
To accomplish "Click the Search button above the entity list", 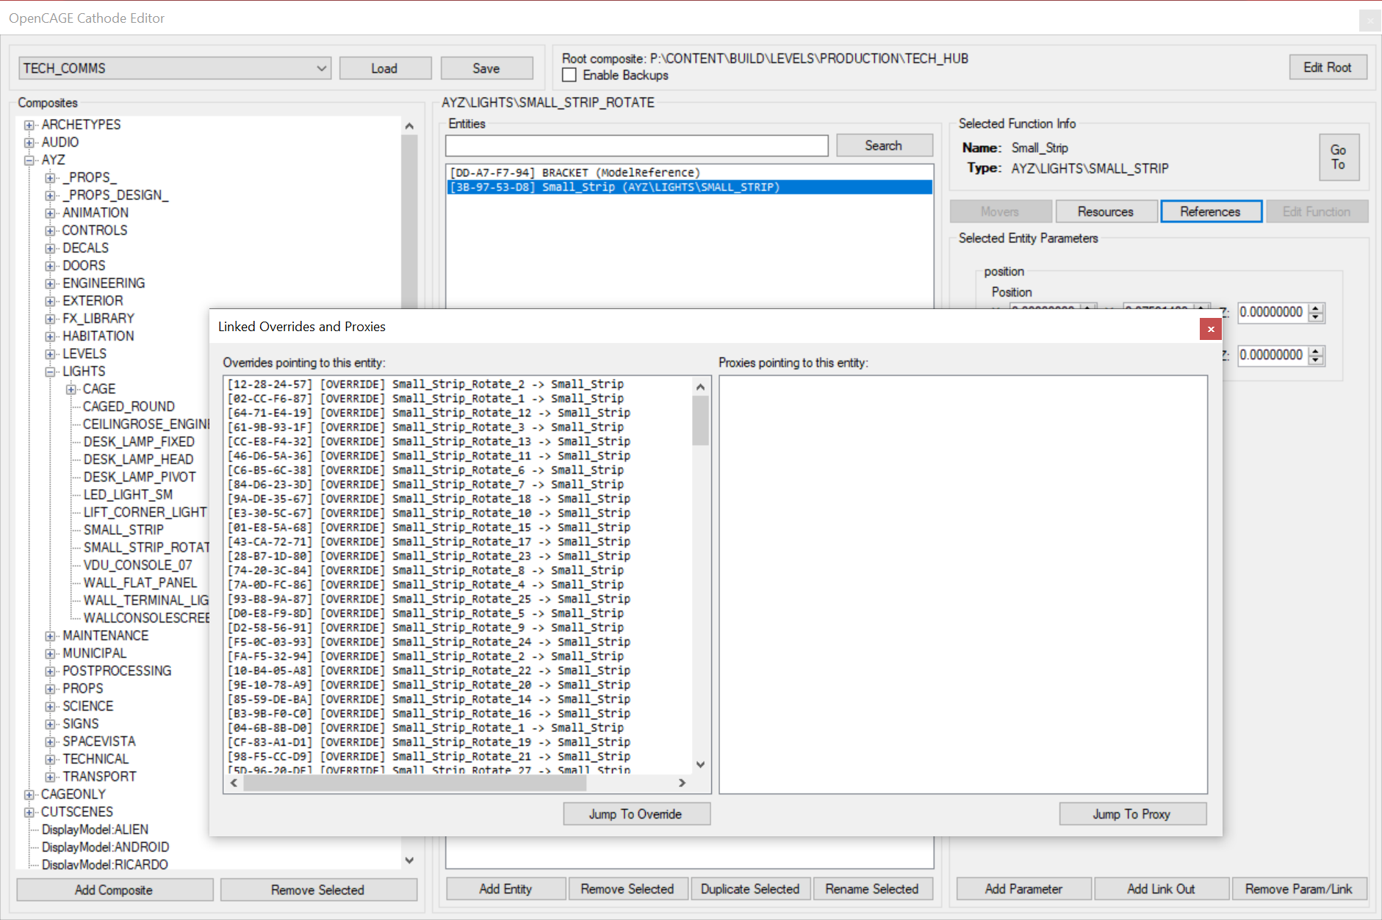I will click(885, 145).
